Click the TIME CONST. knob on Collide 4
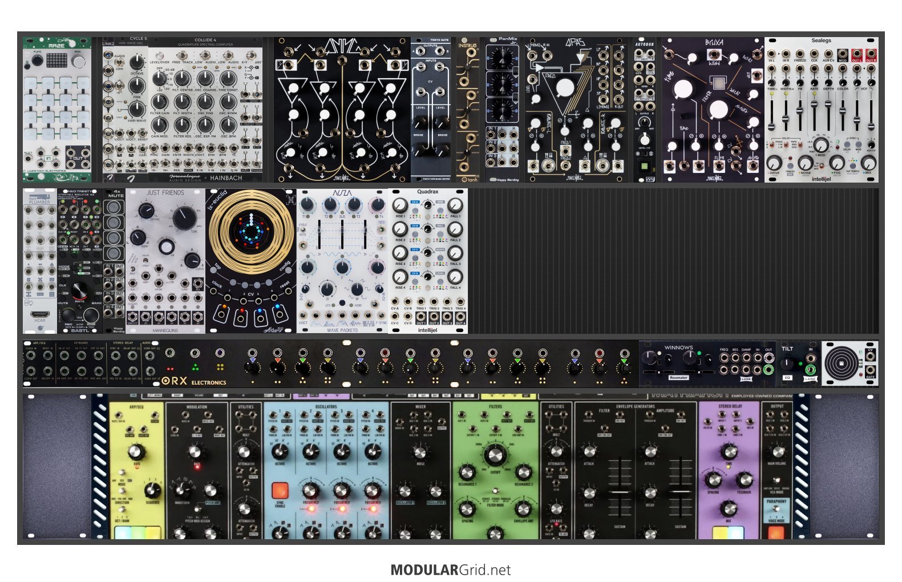Image resolution: width=902 pixels, height=582 pixels. coord(228,78)
